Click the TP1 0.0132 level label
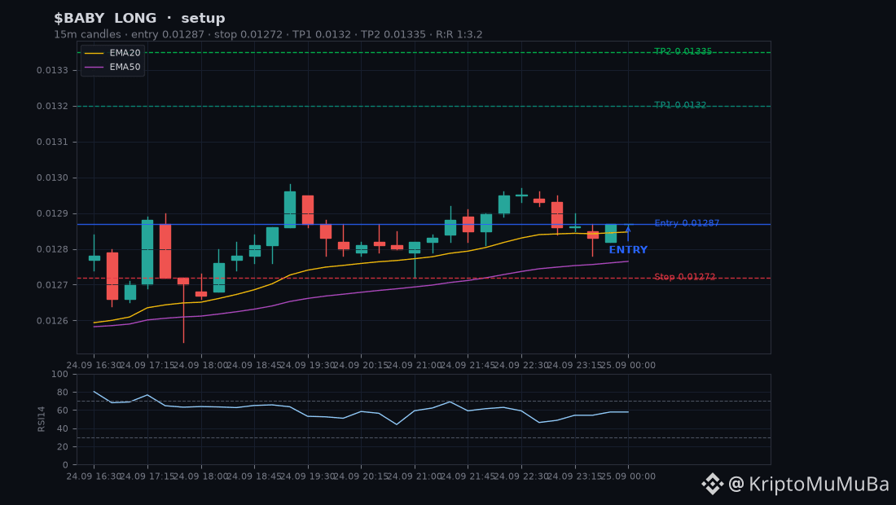The image size is (896, 505). [680, 105]
